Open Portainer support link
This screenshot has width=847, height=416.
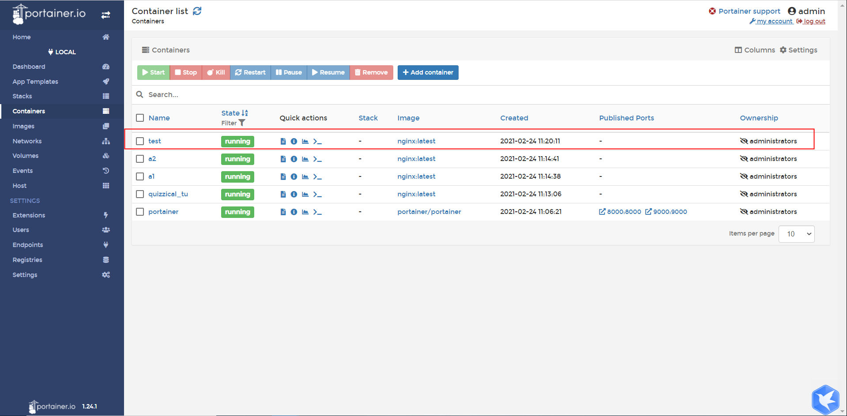[x=745, y=11]
